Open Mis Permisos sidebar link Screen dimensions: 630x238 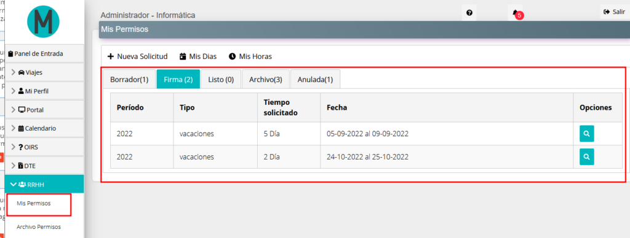point(34,204)
